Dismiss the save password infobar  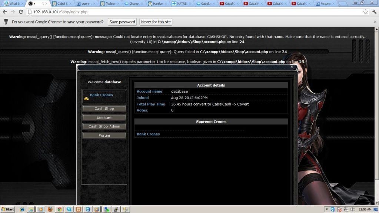[374, 22]
